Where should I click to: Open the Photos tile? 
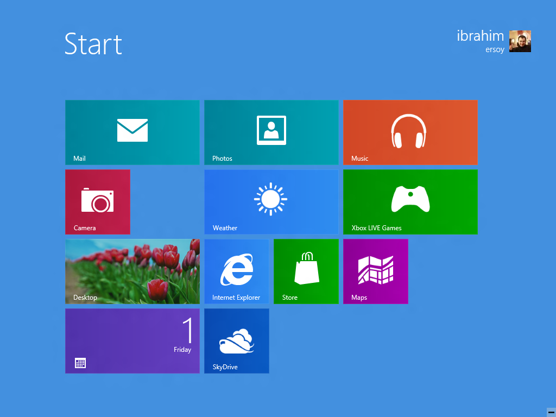coord(271,132)
